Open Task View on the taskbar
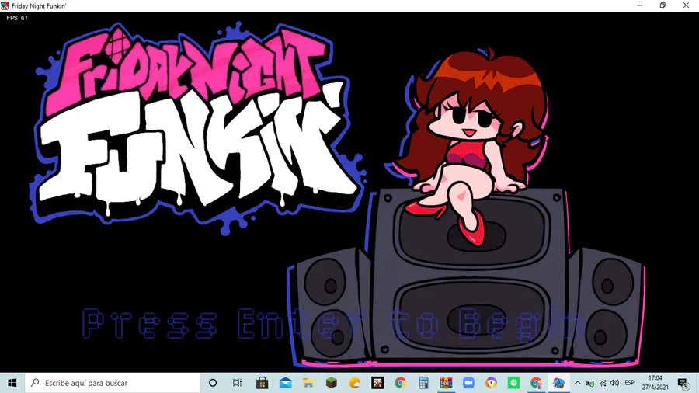This screenshot has height=393, width=699. (x=237, y=383)
